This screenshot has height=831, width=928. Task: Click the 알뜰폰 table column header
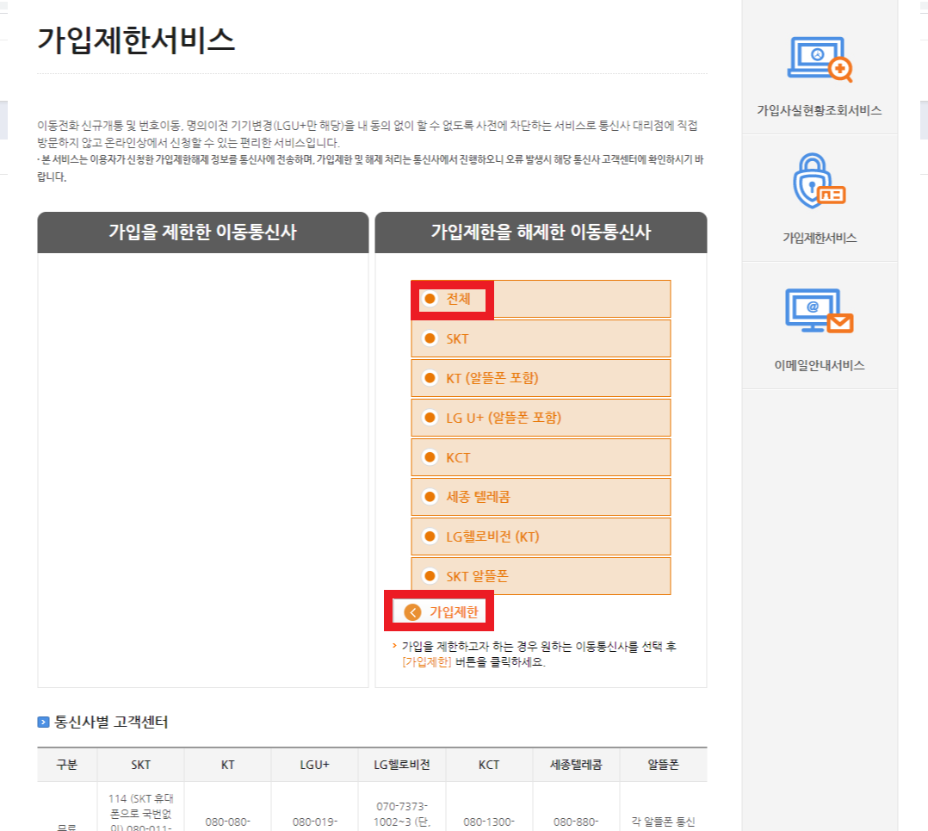664,765
